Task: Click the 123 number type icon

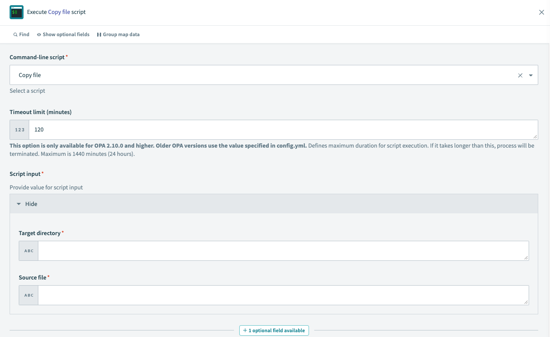Action: coord(20,130)
